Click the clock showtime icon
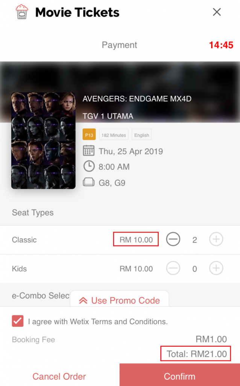The image size is (240, 386). [88, 167]
